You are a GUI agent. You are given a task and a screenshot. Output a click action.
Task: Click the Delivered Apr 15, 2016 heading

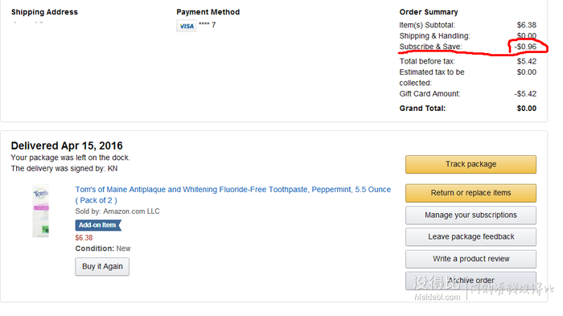[67, 146]
